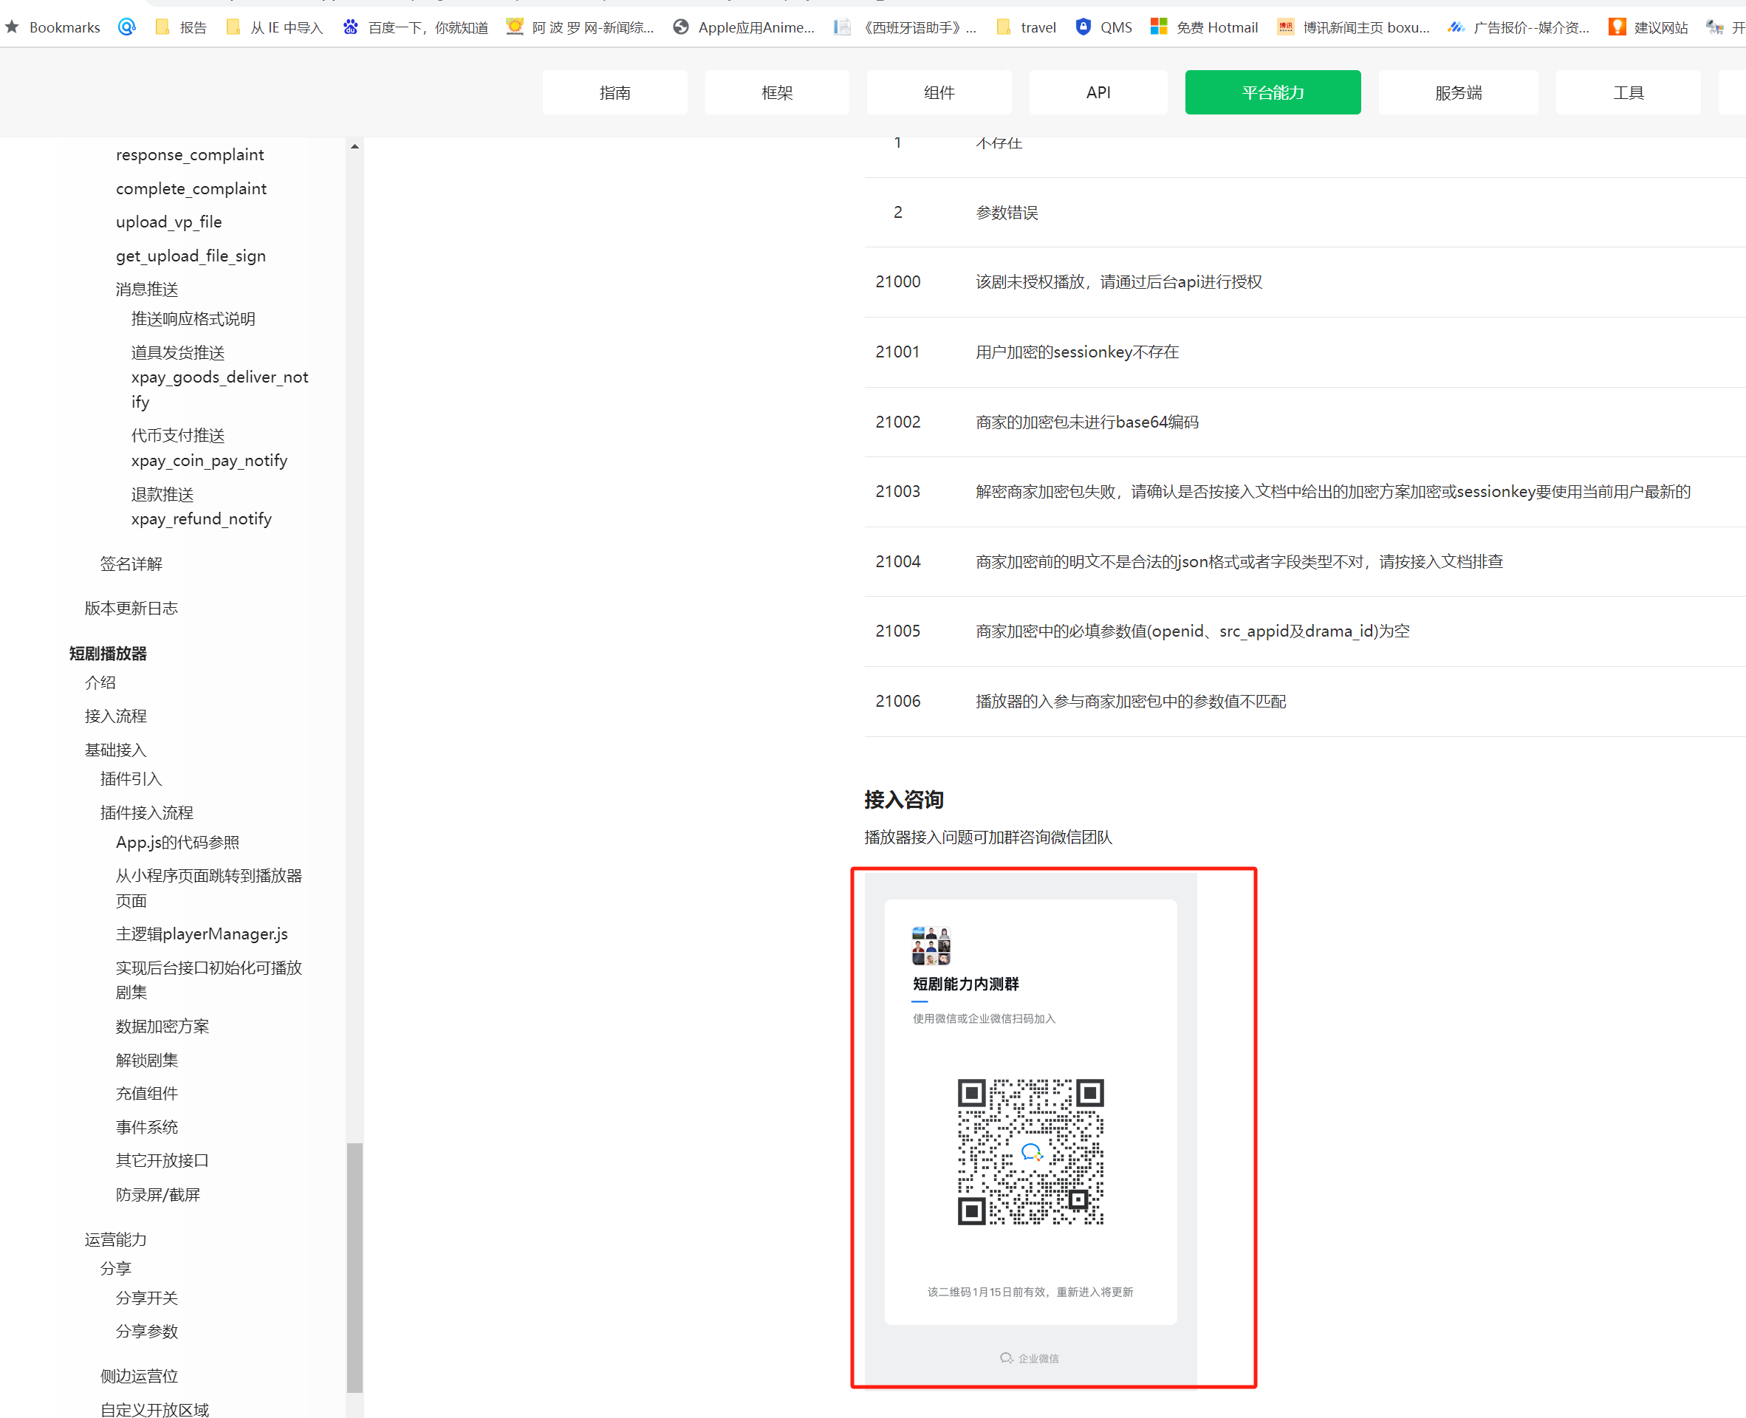This screenshot has width=1746, height=1418.
Task: Open the Bookmarks star icon
Action: [13, 27]
